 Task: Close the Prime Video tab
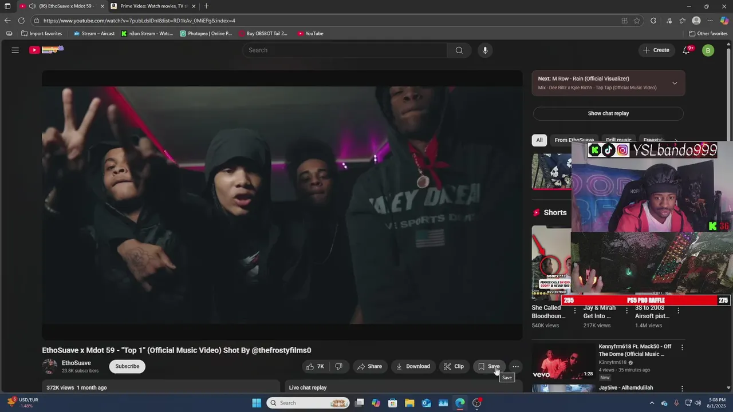[x=194, y=6]
